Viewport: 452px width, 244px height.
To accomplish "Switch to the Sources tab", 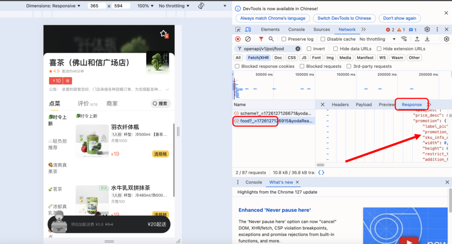I will [x=321, y=29].
